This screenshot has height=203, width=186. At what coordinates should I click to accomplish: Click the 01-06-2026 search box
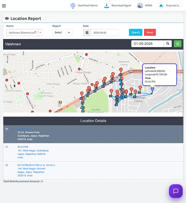point(147,44)
